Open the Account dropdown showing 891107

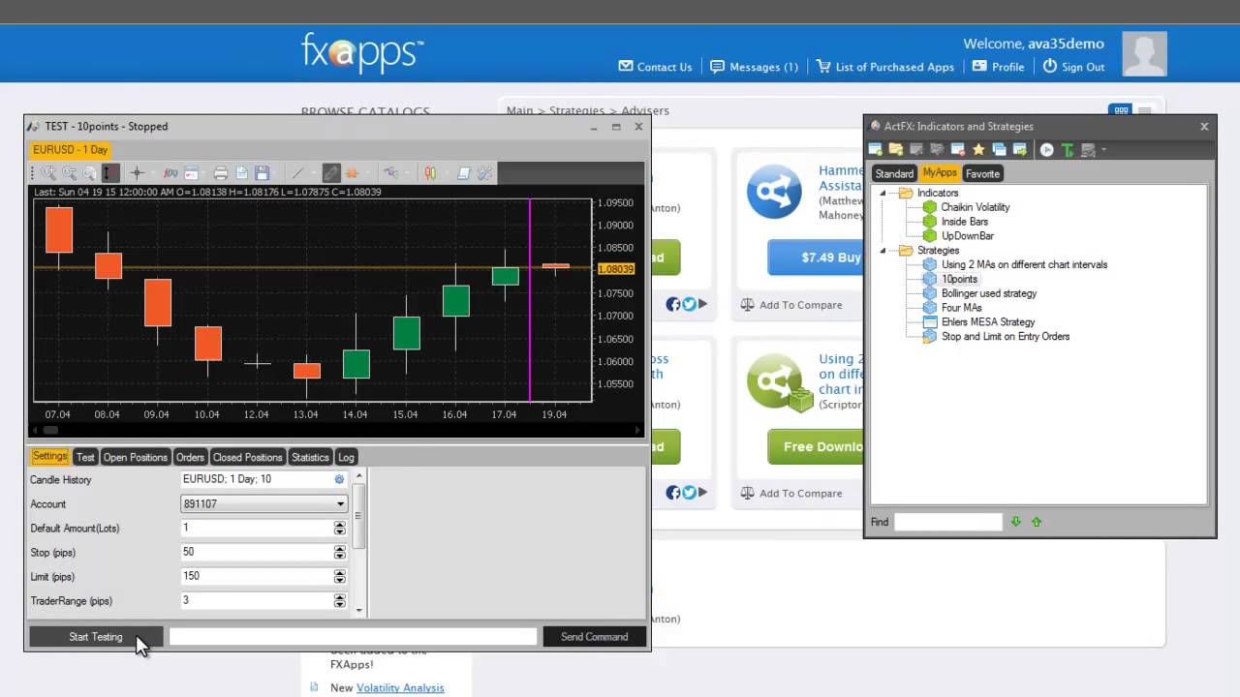pos(263,503)
